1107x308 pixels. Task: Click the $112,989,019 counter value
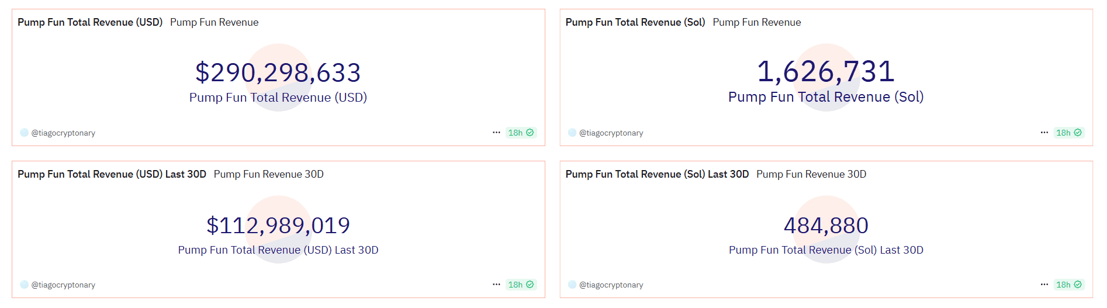278,225
